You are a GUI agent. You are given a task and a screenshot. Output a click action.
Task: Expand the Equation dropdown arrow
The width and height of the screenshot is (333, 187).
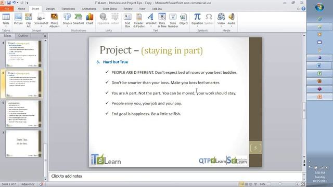coord(197,26)
